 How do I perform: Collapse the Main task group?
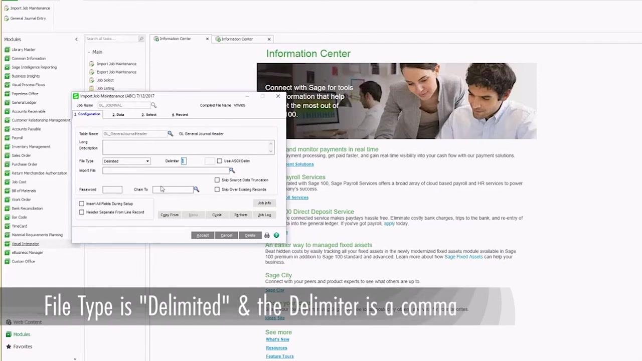(89, 52)
